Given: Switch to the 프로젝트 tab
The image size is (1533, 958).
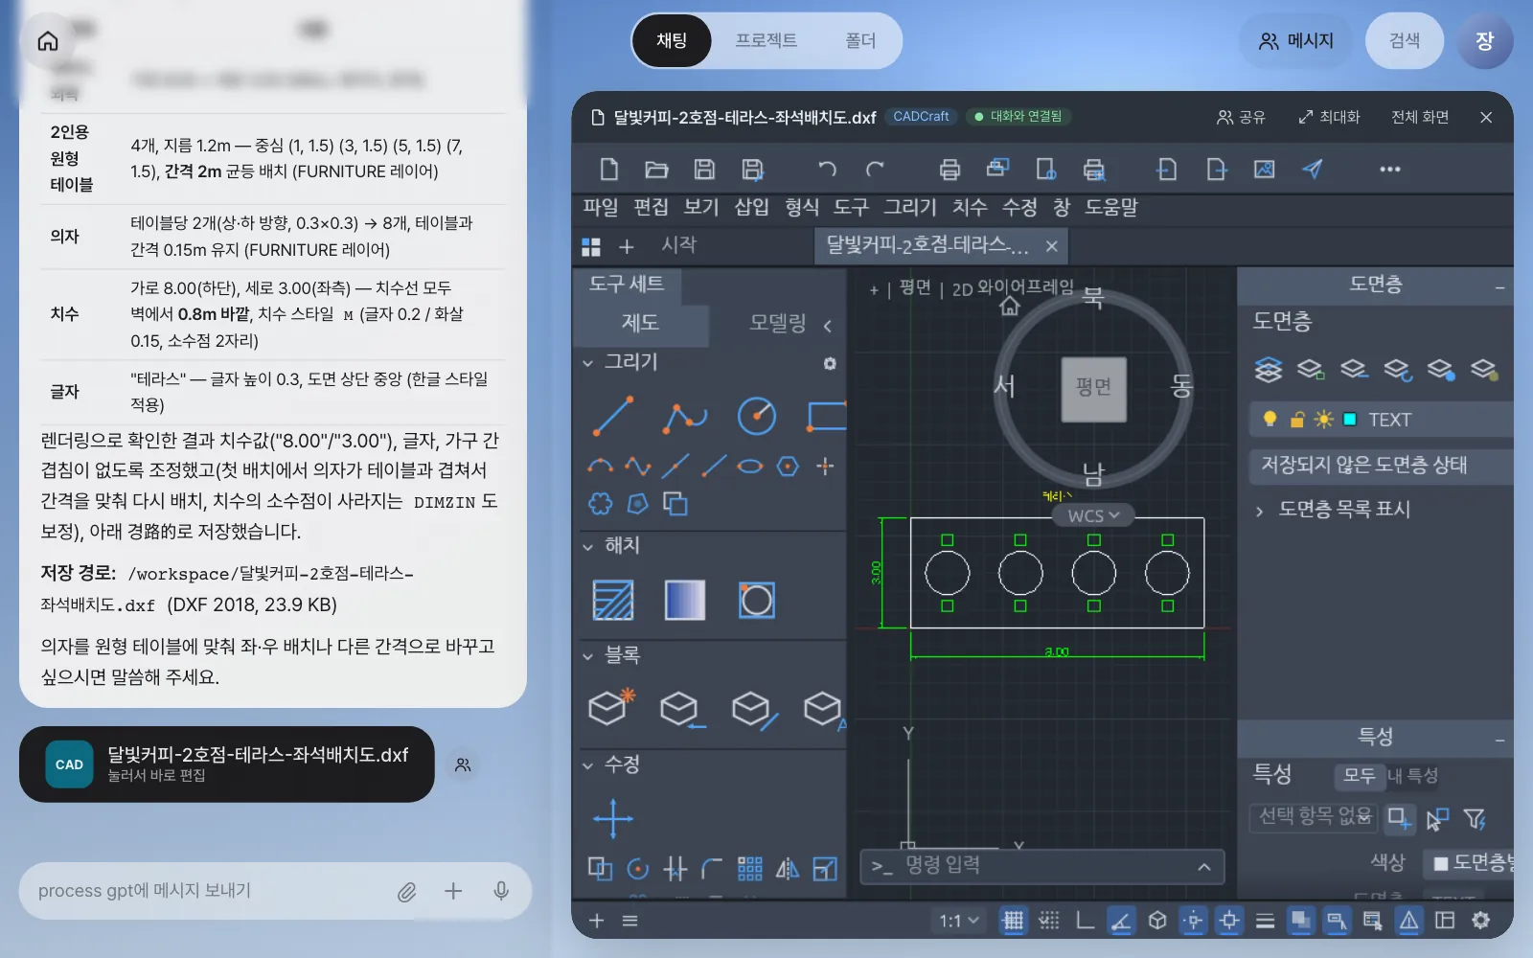Looking at the screenshot, I should tap(766, 40).
